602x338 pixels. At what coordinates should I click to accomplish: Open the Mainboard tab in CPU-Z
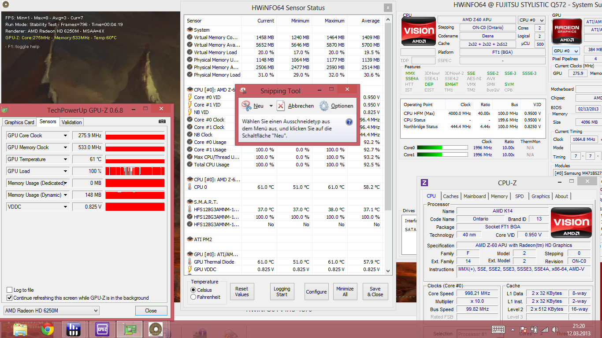(x=475, y=196)
